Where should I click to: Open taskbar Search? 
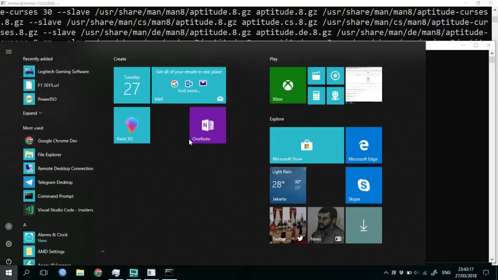[26, 273]
